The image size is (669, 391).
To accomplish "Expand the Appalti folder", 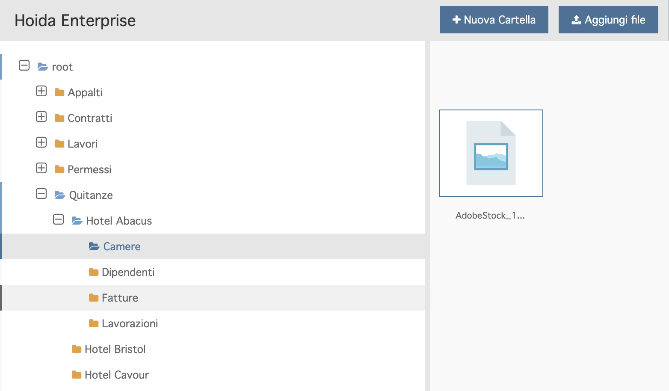I will pyautogui.click(x=41, y=91).
